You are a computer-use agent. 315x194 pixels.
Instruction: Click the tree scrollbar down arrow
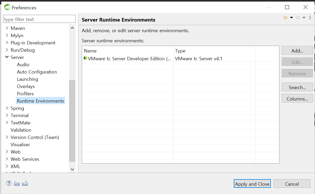click(x=72, y=169)
